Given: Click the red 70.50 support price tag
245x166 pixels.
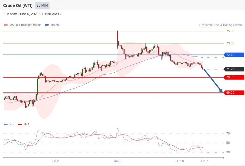Looking at the screenshot, I should pyautogui.click(x=234, y=77).
